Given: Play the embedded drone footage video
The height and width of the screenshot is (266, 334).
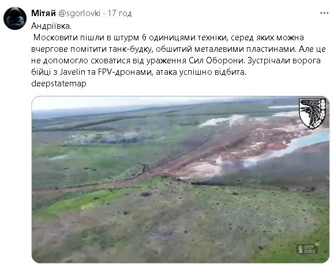Looking at the screenshot, I should (x=181, y=180).
